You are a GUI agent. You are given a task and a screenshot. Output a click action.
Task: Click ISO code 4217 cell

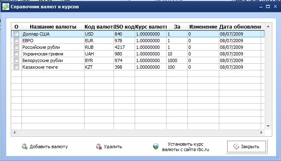(x=124, y=47)
